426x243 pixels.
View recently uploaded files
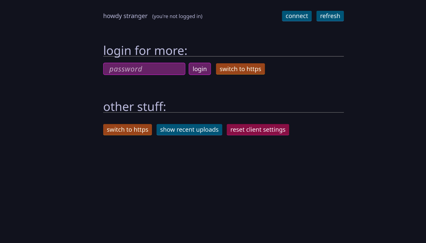pyautogui.click(x=189, y=130)
